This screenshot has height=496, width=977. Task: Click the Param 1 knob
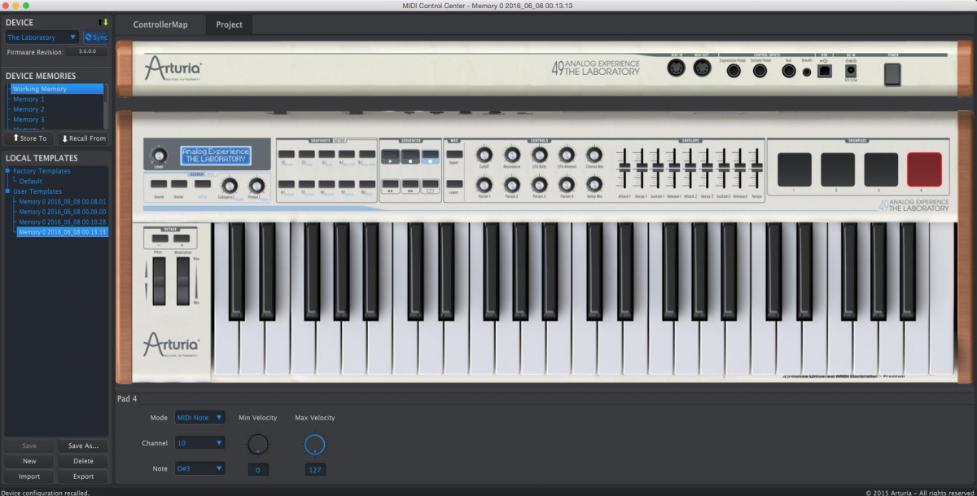point(484,184)
